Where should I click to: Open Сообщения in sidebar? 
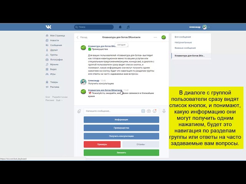56,45
